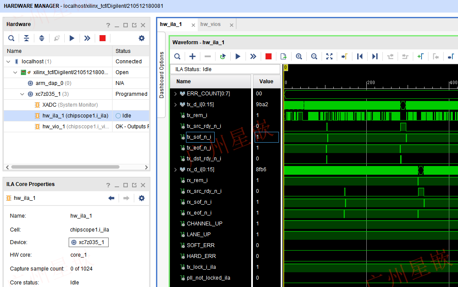Select hw_vio_1 in the Hardware tree

75,127
